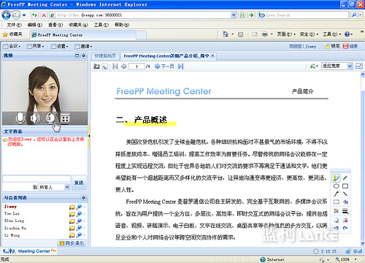Select attendee Tom Lee

12,213
